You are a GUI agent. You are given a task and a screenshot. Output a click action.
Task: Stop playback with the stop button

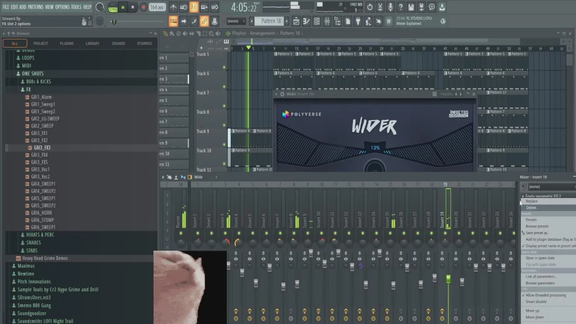tap(133, 7)
